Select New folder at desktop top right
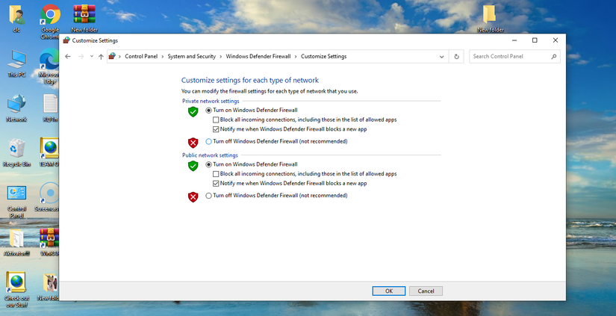This screenshot has height=316, width=616. point(491,18)
